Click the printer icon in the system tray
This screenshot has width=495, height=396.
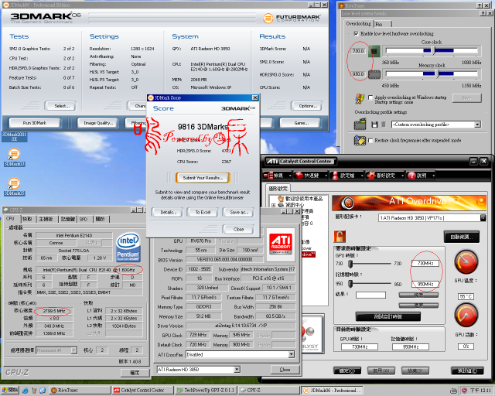tap(454, 391)
